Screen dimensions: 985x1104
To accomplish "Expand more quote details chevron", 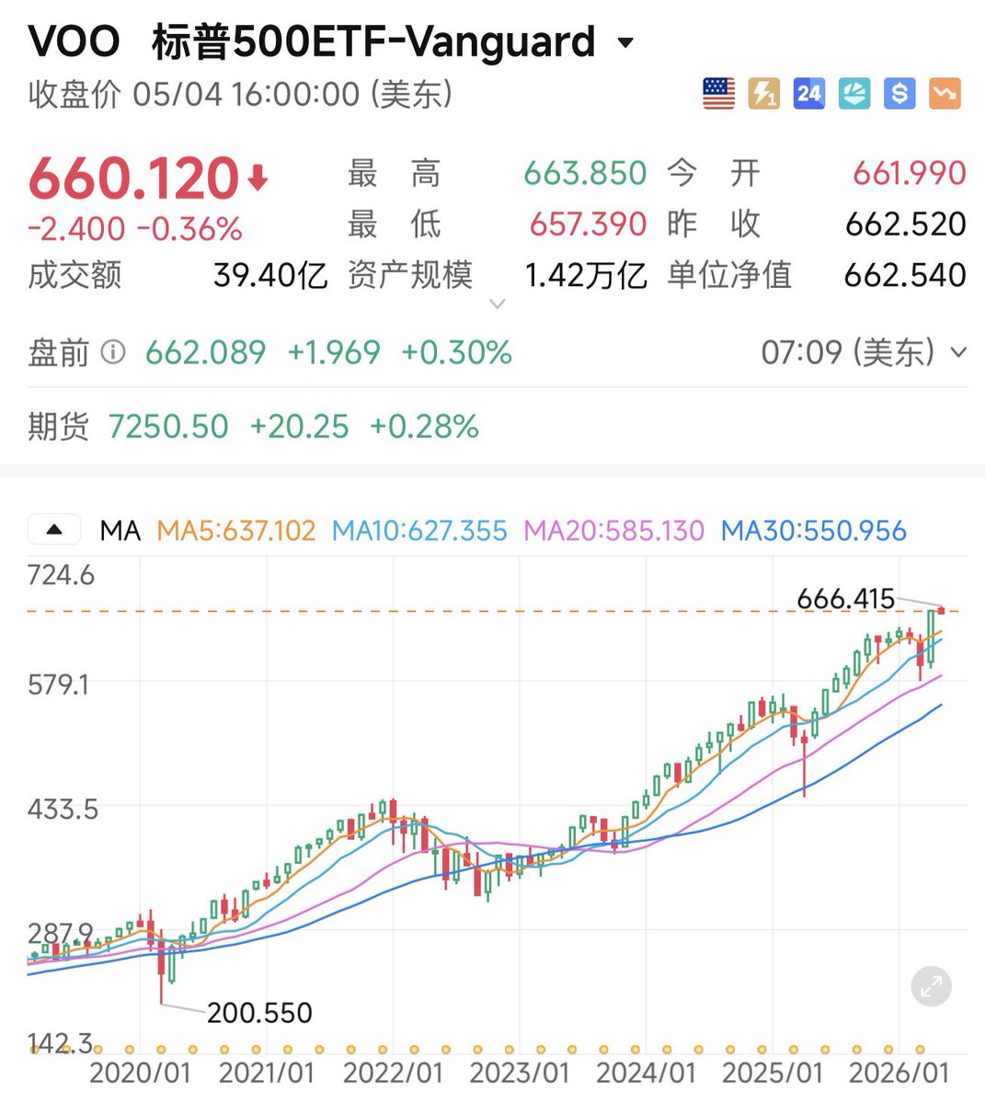I will tap(498, 304).
